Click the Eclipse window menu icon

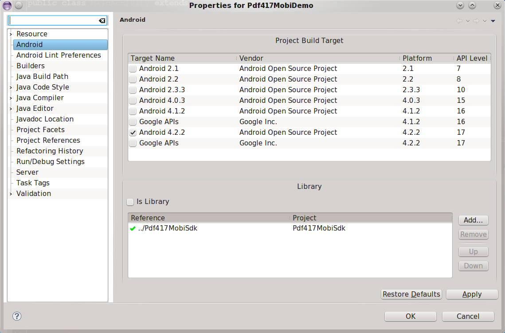click(x=7, y=5)
